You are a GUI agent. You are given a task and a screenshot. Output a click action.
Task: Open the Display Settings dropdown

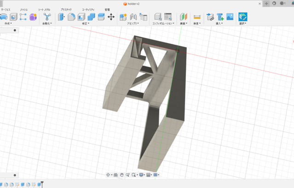click(x=142, y=175)
